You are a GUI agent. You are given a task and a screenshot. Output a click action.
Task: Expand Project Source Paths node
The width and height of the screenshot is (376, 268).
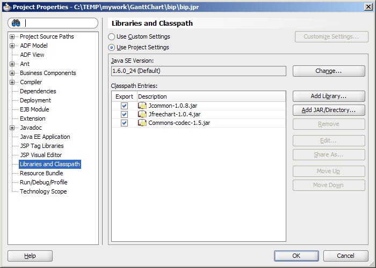point(12,36)
